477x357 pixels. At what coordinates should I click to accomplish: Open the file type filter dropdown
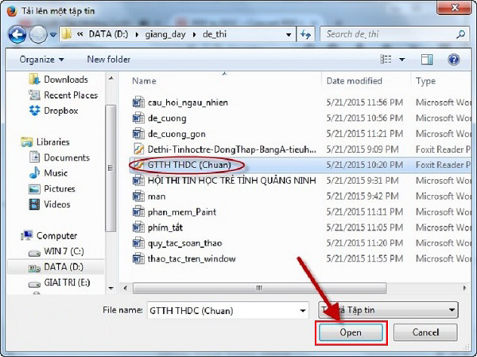(x=452, y=310)
